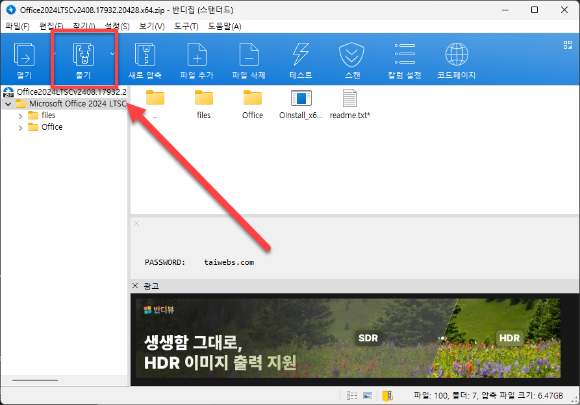Image resolution: width=580 pixels, height=405 pixels.
Task: Select the OInstall_x64 executable file
Action: (x=301, y=104)
